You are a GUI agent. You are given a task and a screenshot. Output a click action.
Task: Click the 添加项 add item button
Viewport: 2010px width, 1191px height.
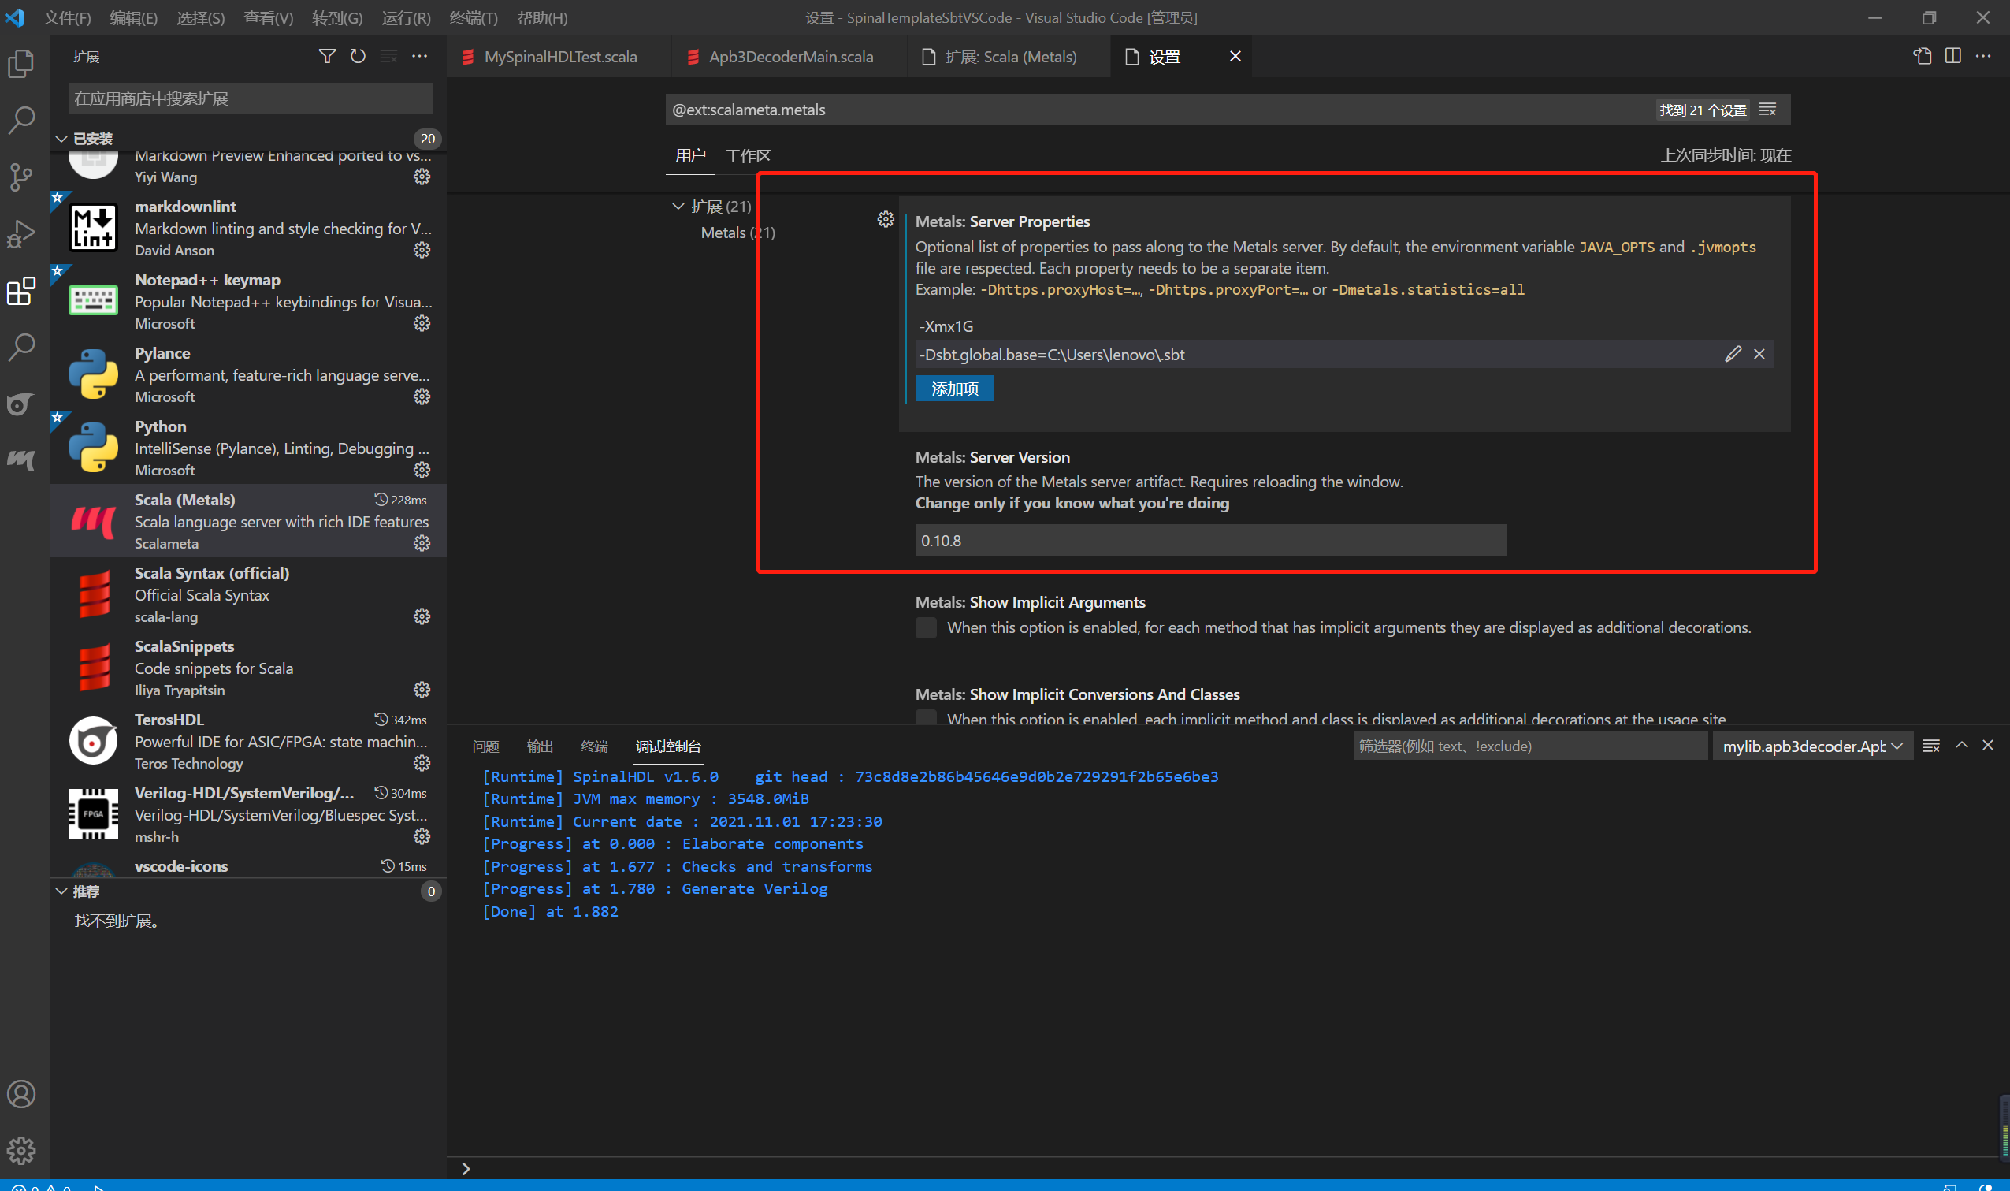(x=954, y=389)
